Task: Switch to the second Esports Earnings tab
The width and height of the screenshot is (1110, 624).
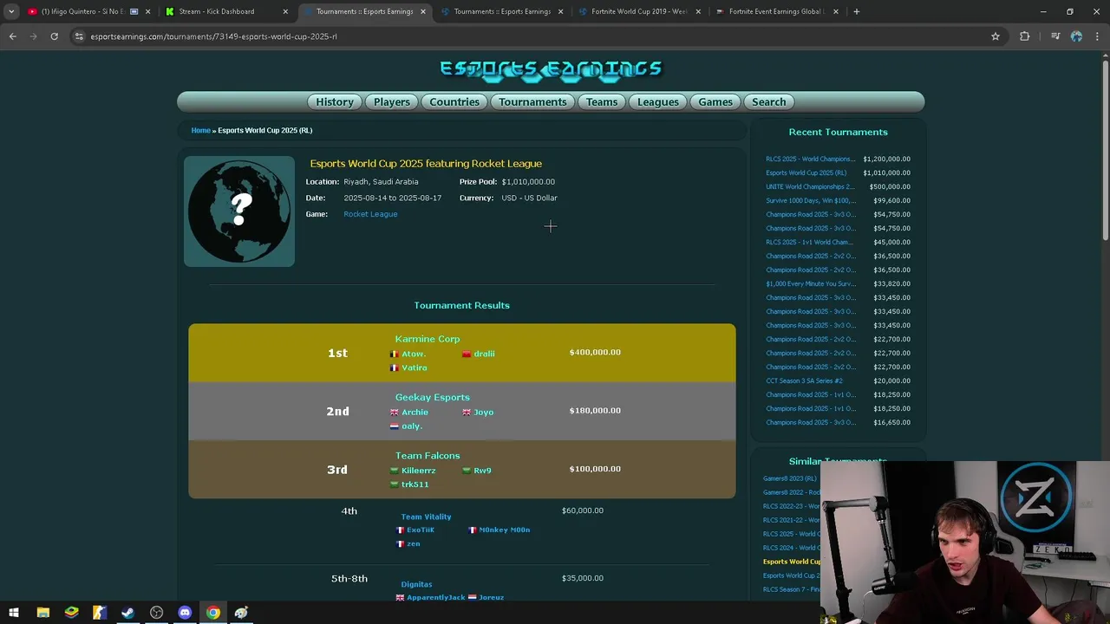Action: point(502,11)
